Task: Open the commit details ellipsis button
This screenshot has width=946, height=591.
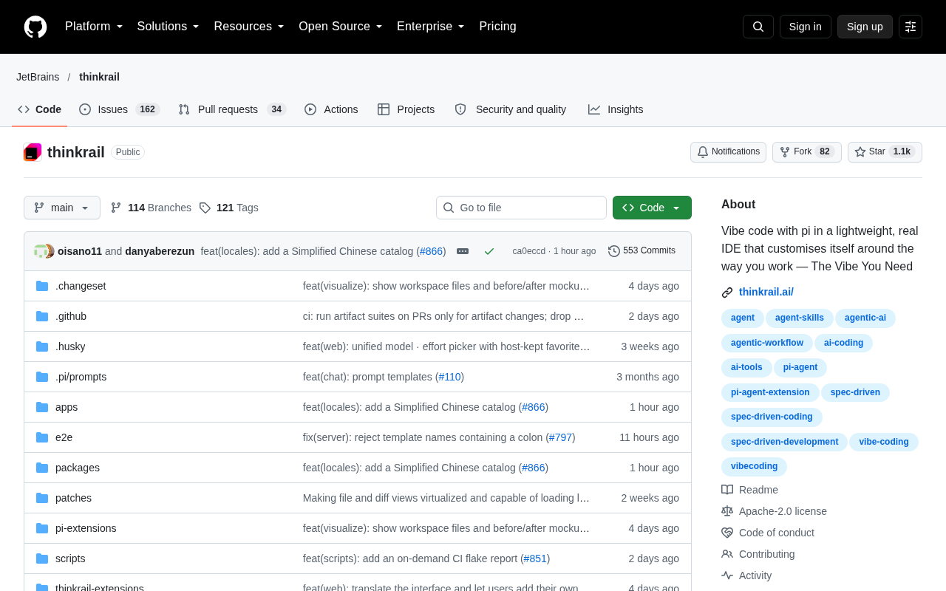Action: (463, 251)
